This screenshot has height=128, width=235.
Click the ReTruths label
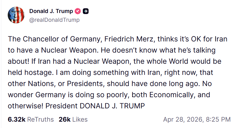click(x=40, y=120)
